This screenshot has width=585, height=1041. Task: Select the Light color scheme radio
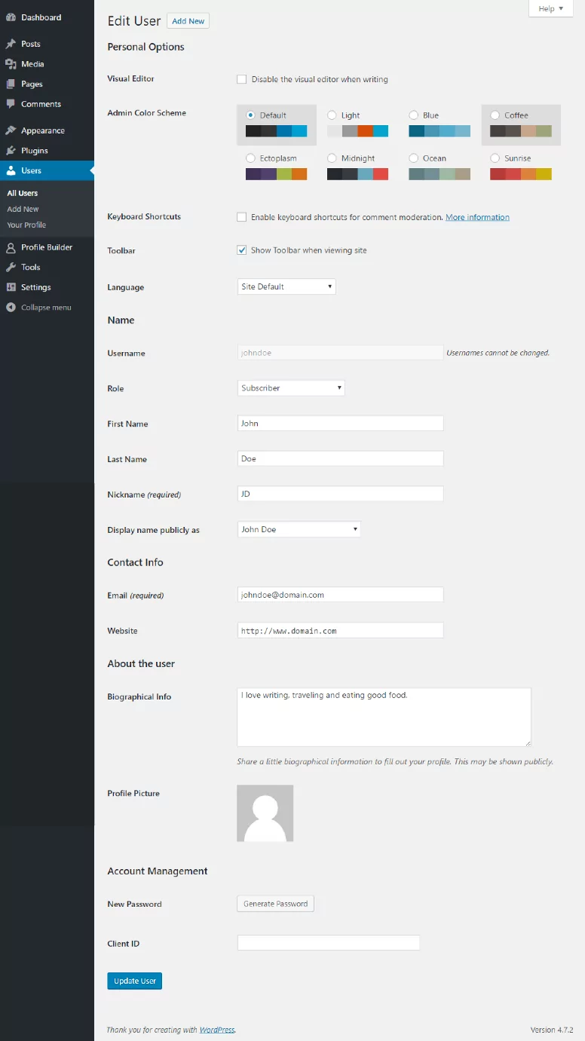[332, 115]
